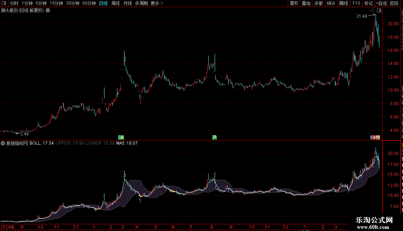Viewport: 403px width, 231px height.
Task: Open the orange 榜 event marker
Action: click(x=378, y=138)
